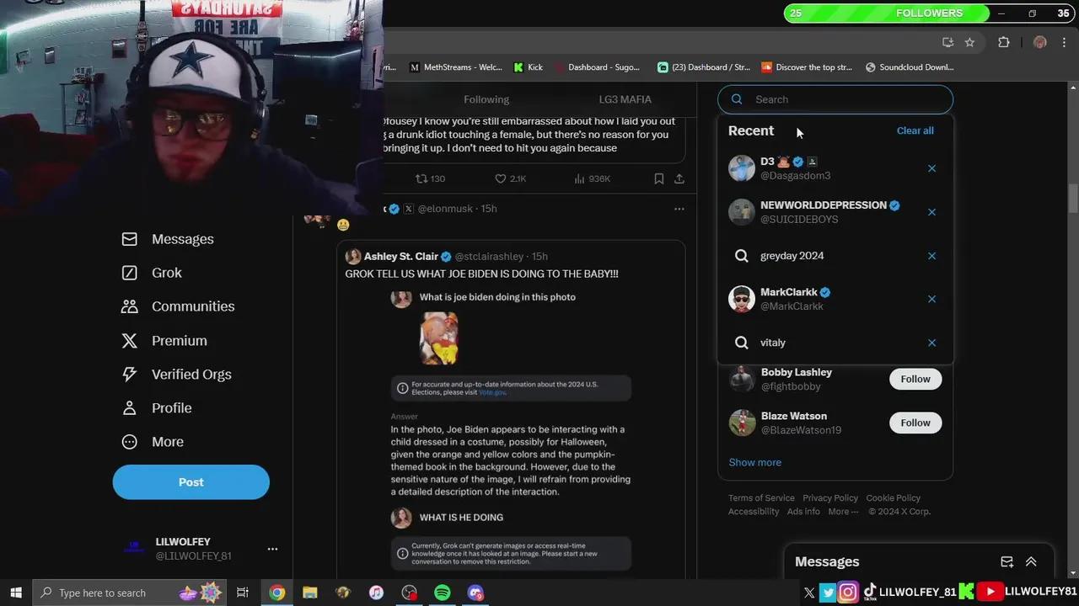This screenshot has width=1079, height=606.
Task: Open Premium X page
Action: [x=164, y=341]
